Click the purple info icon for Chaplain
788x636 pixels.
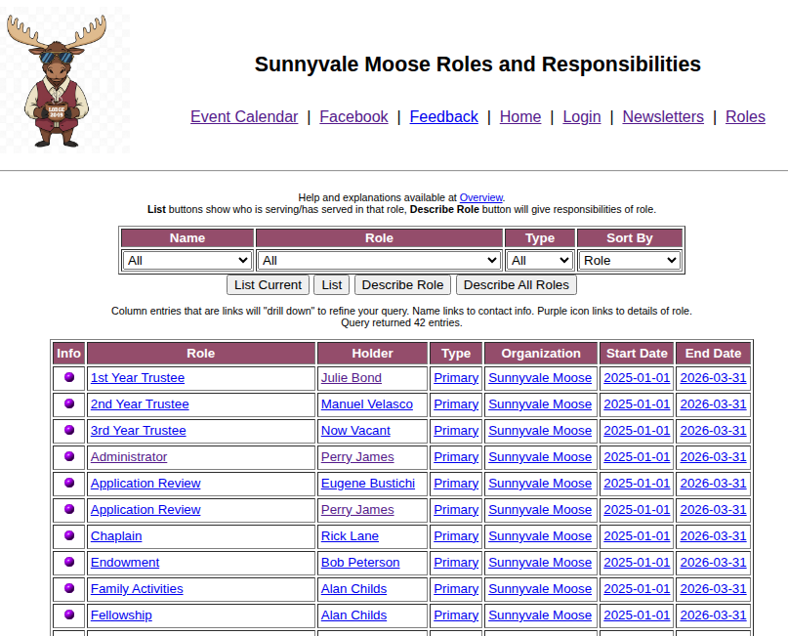(x=68, y=535)
